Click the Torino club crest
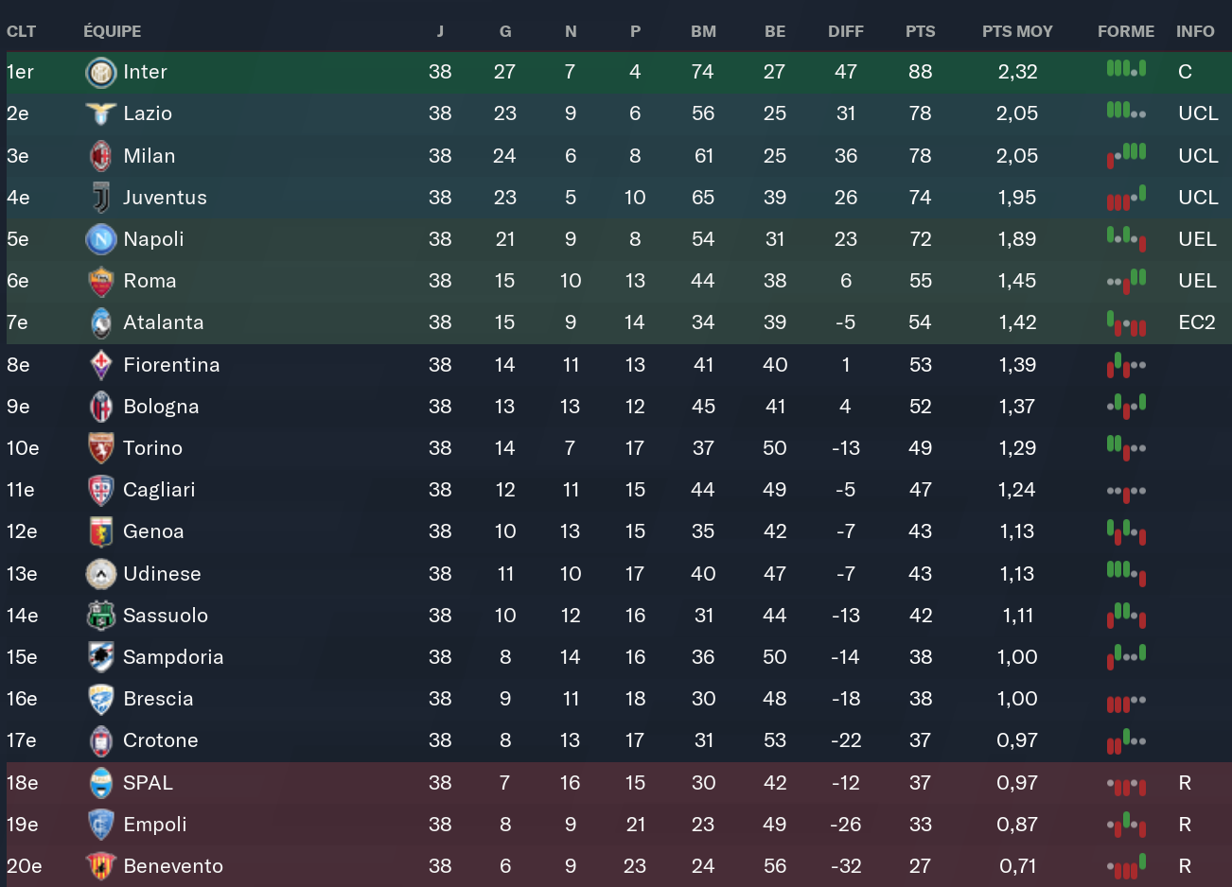 100,448
